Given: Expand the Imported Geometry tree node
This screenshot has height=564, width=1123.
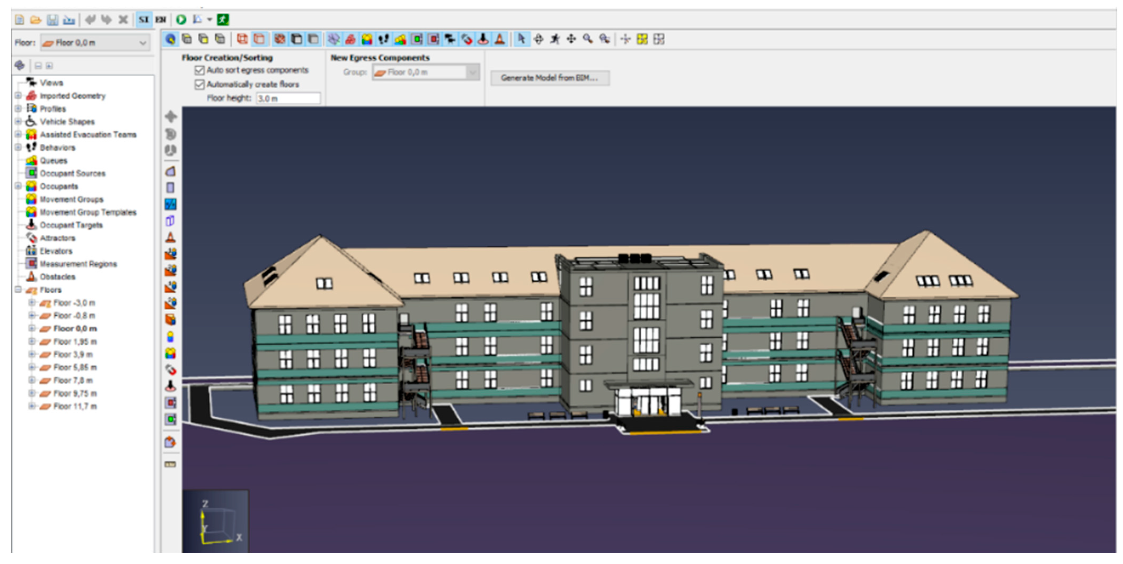Looking at the screenshot, I should tap(18, 96).
